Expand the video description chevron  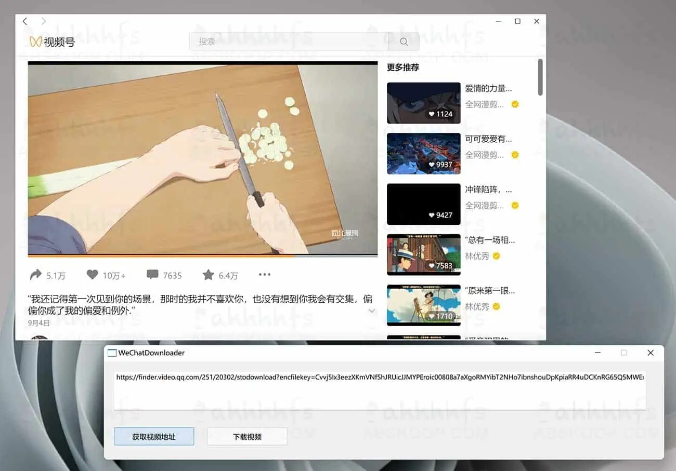[x=372, y=311]
